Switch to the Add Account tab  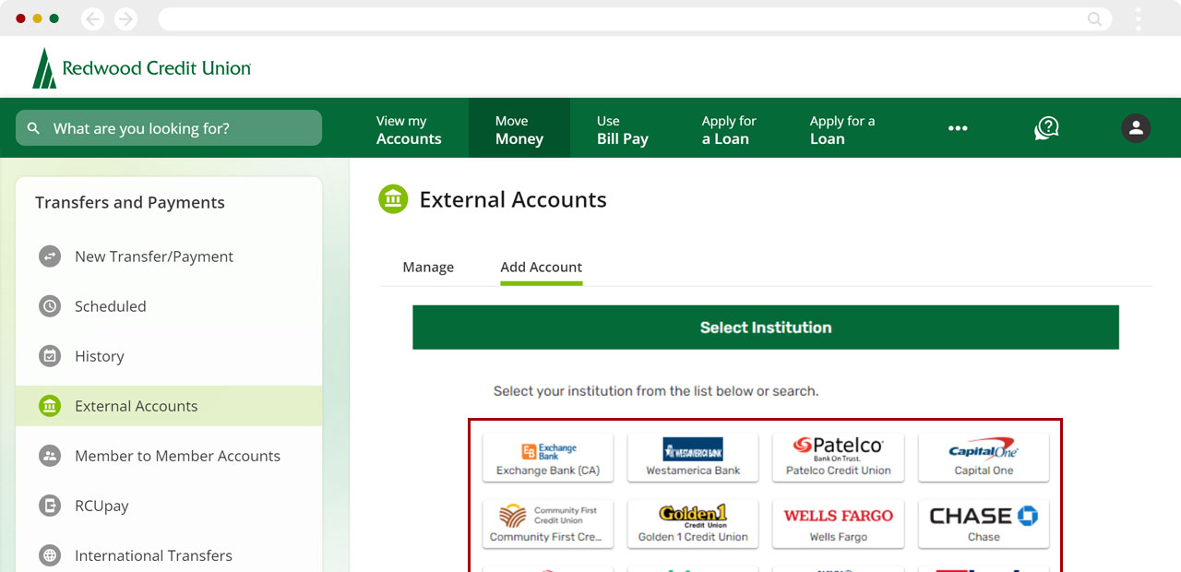[541, 267]
